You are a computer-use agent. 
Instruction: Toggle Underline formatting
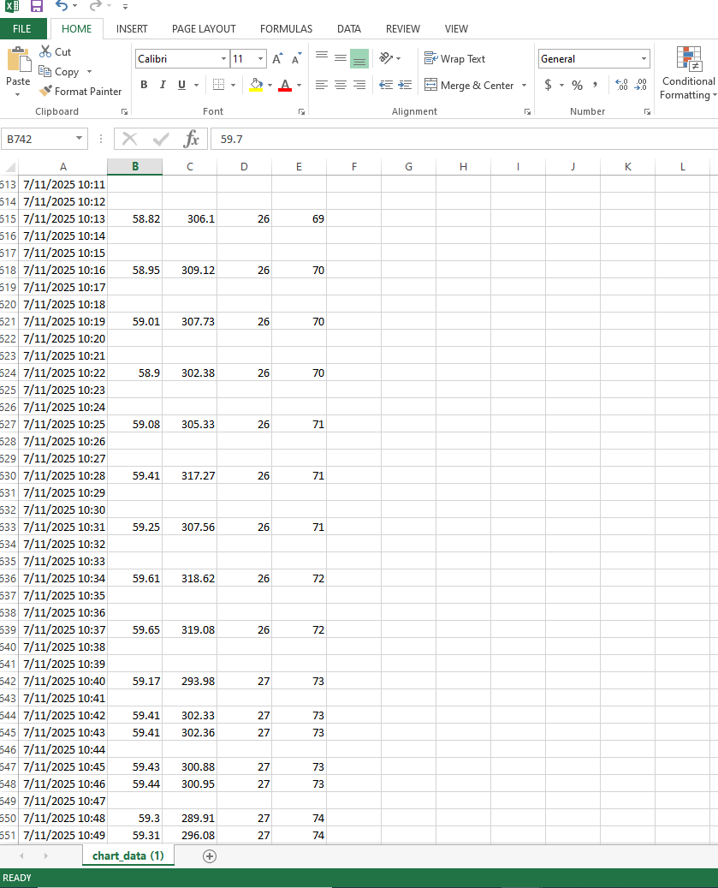click(x=181, y=85)
